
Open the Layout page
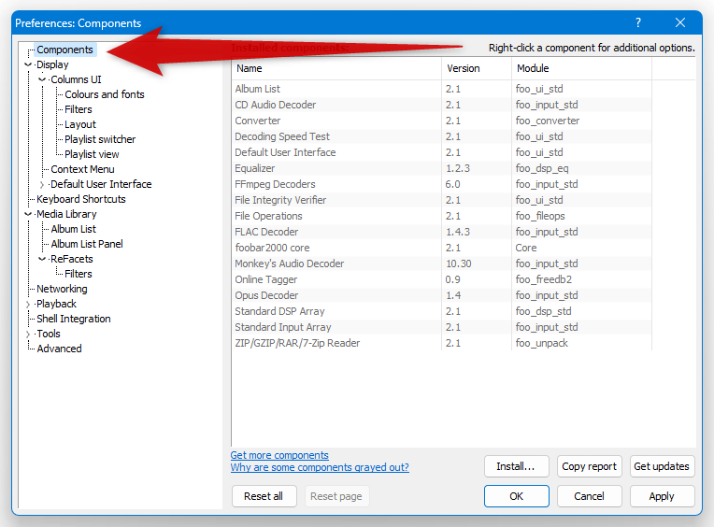(x=80, y=124)
